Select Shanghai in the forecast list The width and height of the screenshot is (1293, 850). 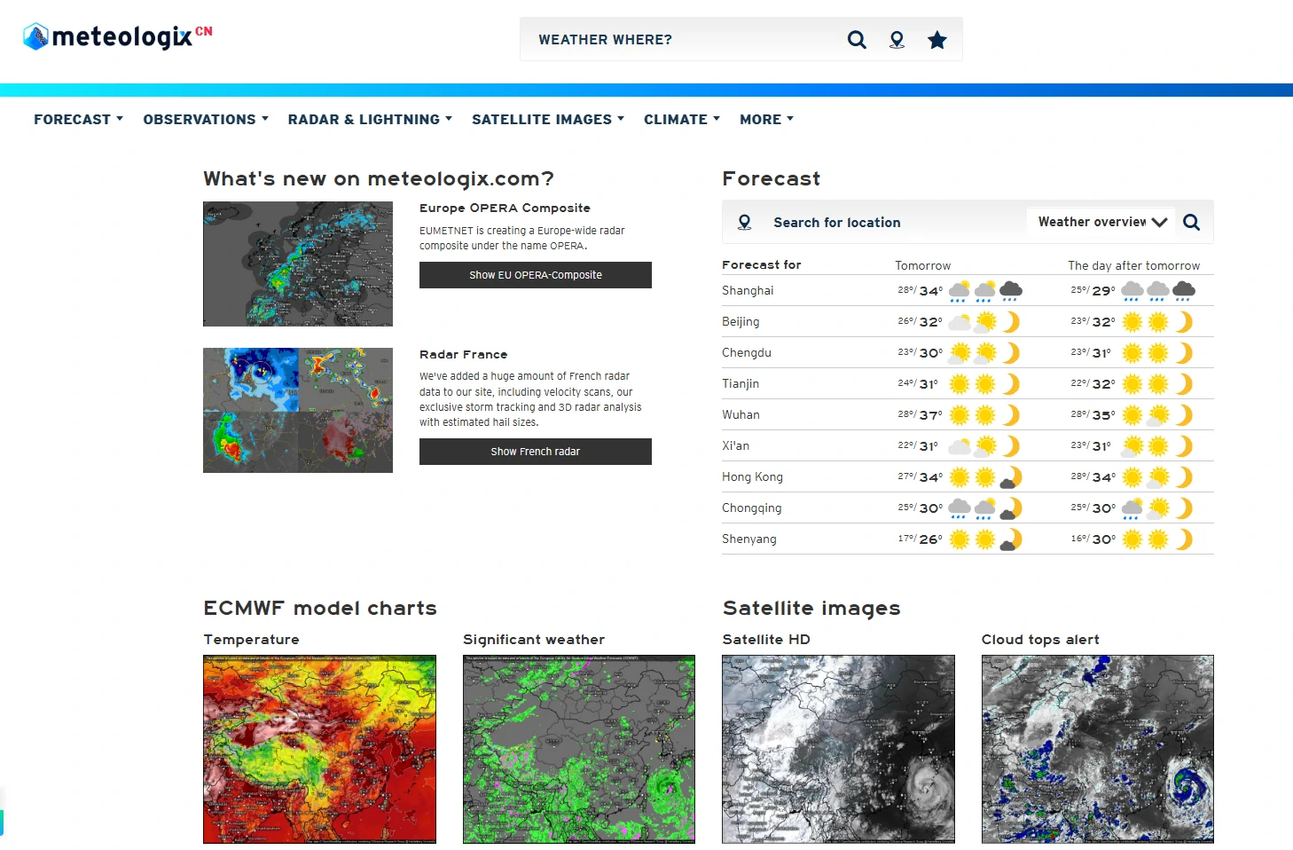pyautogui.click(x=748, y=290)
